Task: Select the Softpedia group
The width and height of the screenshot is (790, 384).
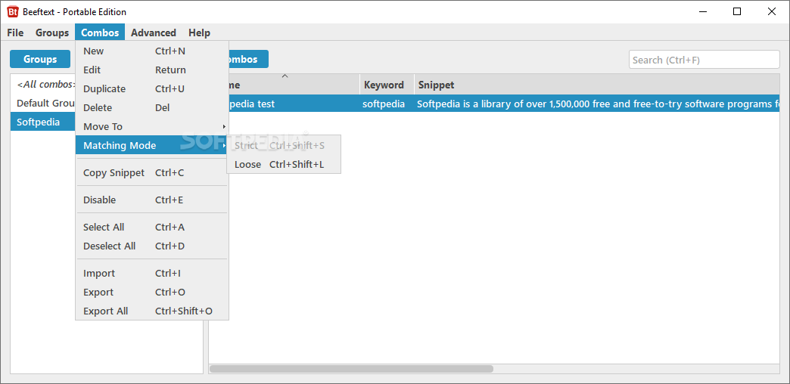Action: click(43, 122)
